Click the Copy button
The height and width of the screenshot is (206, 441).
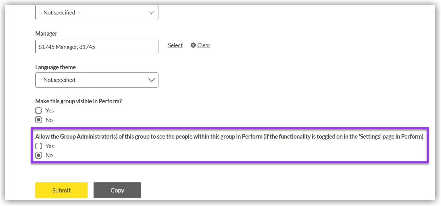pos(117,190)
